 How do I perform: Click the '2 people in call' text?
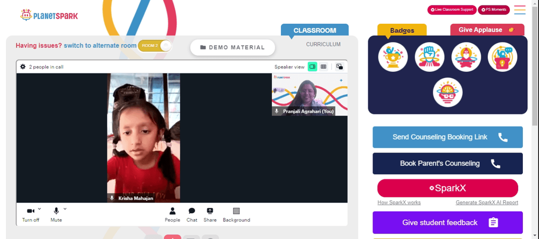tap(46, 67)
